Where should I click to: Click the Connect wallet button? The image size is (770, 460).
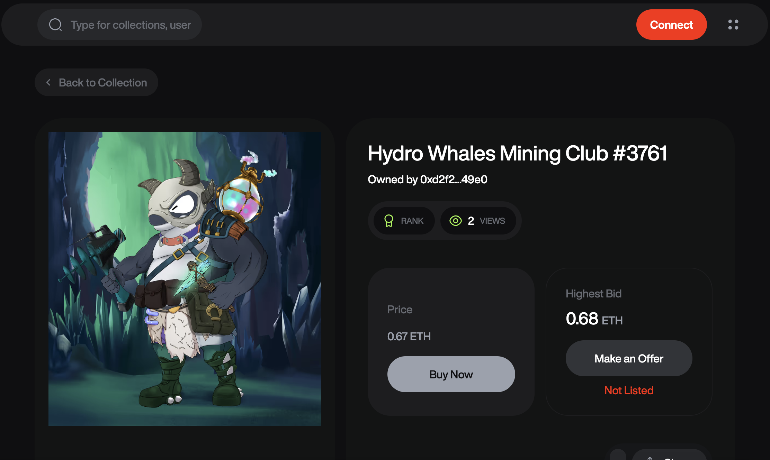pyautogui.click(x=671, y=25)
